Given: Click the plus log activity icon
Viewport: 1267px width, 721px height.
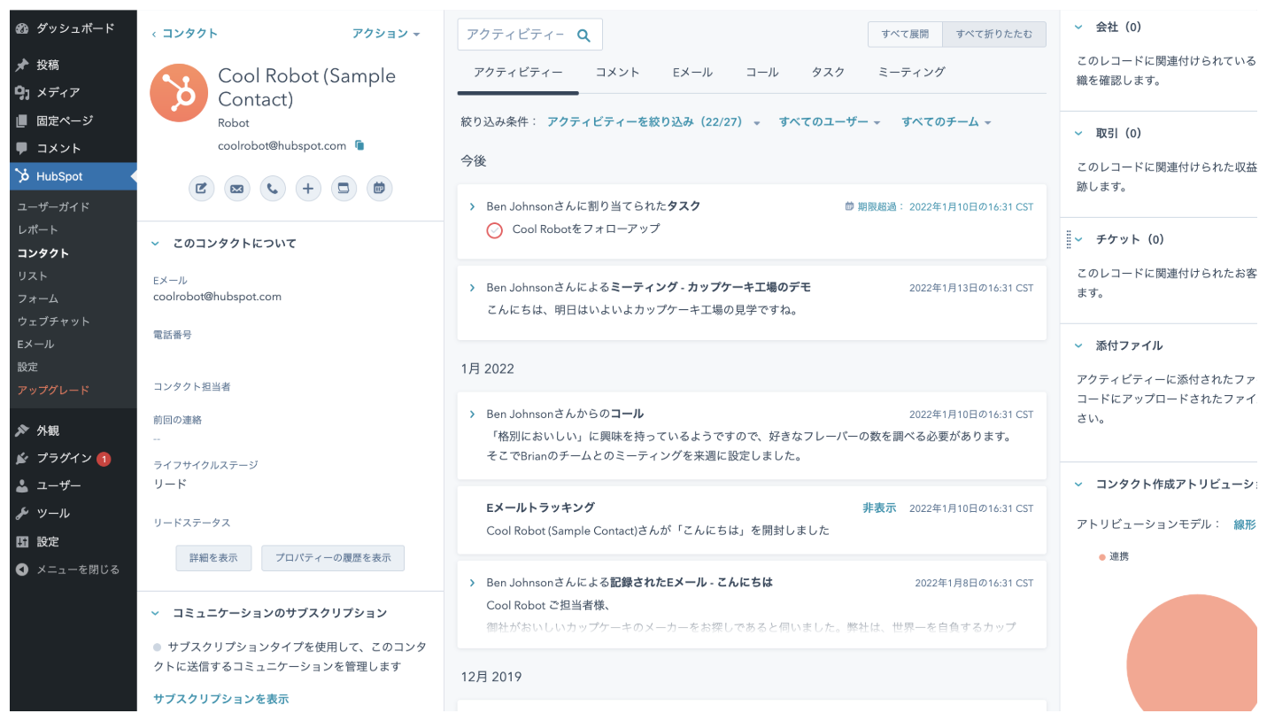Looking at the screenshot, I should 308,189.
